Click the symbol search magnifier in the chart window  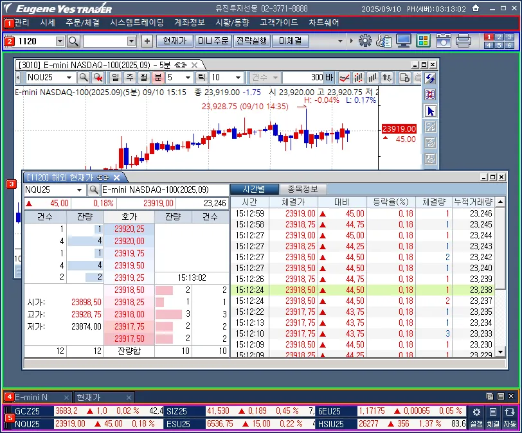(x=84, y=78)
